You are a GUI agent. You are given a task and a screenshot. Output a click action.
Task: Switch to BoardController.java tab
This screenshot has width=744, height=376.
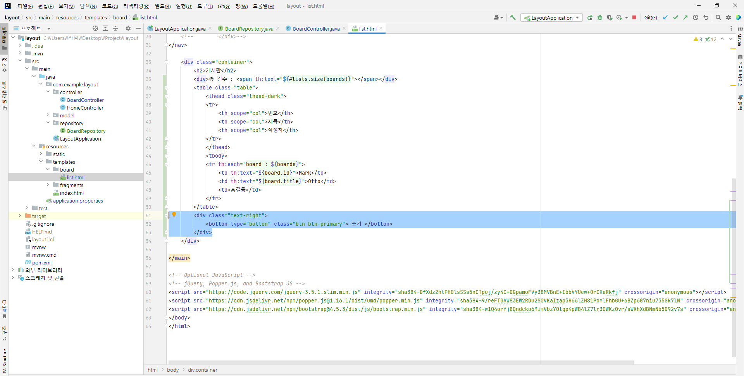coord(316,29)
